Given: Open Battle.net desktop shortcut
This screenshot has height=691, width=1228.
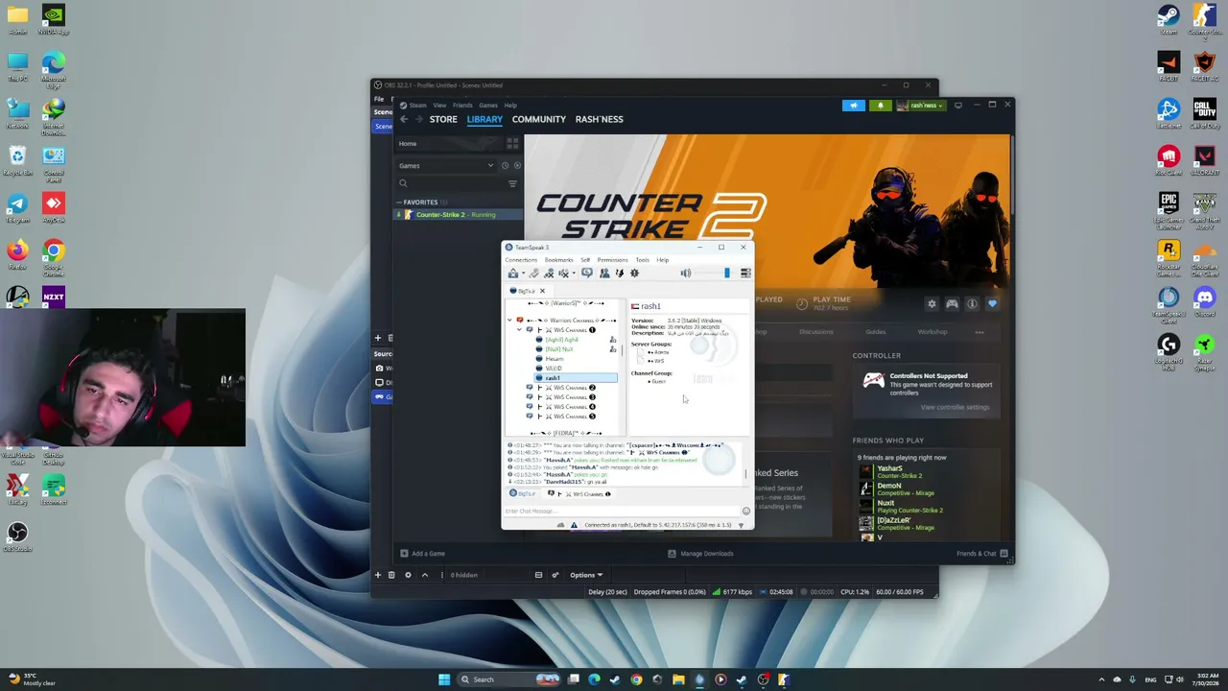Looking at the screenshot, I should (x=1168, y=112).
